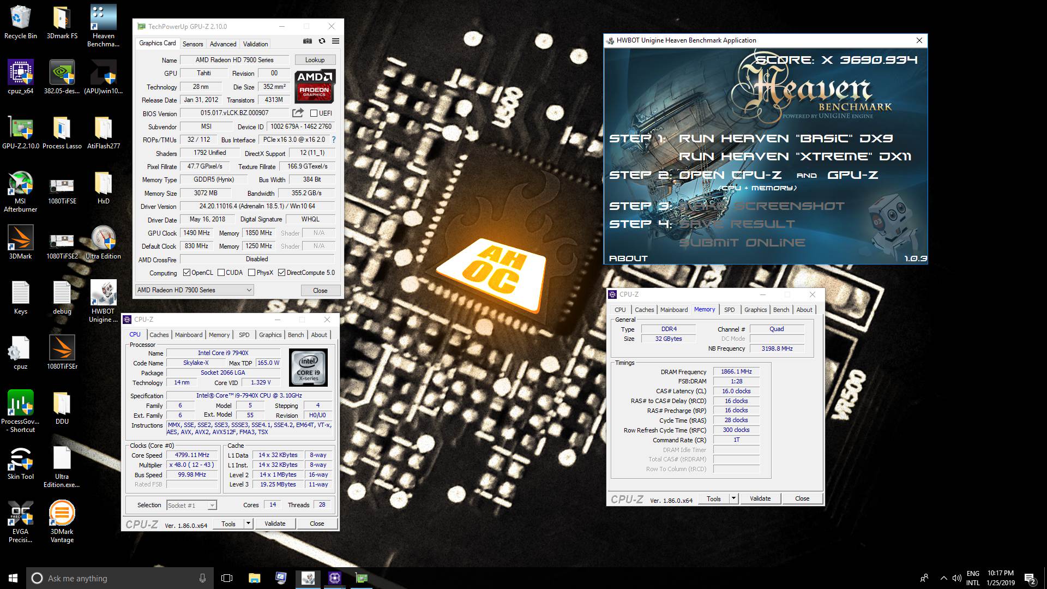1047x589 pixels.
Task: Open GPU selection dropdown in GPU-Z
Action: click(x=195, y=290)
